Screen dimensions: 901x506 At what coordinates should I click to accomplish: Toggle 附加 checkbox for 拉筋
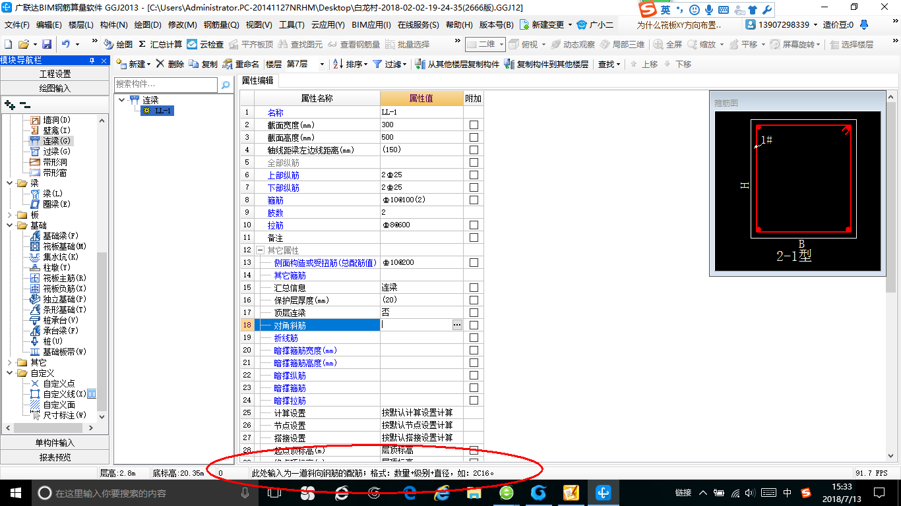pyautogui.click(x=474, y=225)
